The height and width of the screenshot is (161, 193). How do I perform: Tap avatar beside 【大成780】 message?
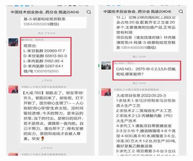[13, 90]
